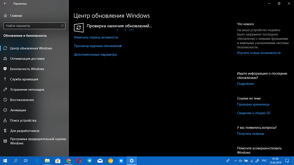Screen dimensions: 294x165
Task: Click the upload arrow icon next to Служба архивации
Action: (5, 79)
